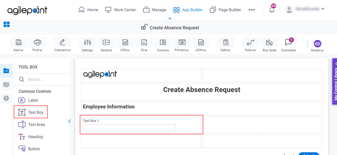Open the Manage menu
The width and height of the screenshot is (337, 155).
(155, 10)
